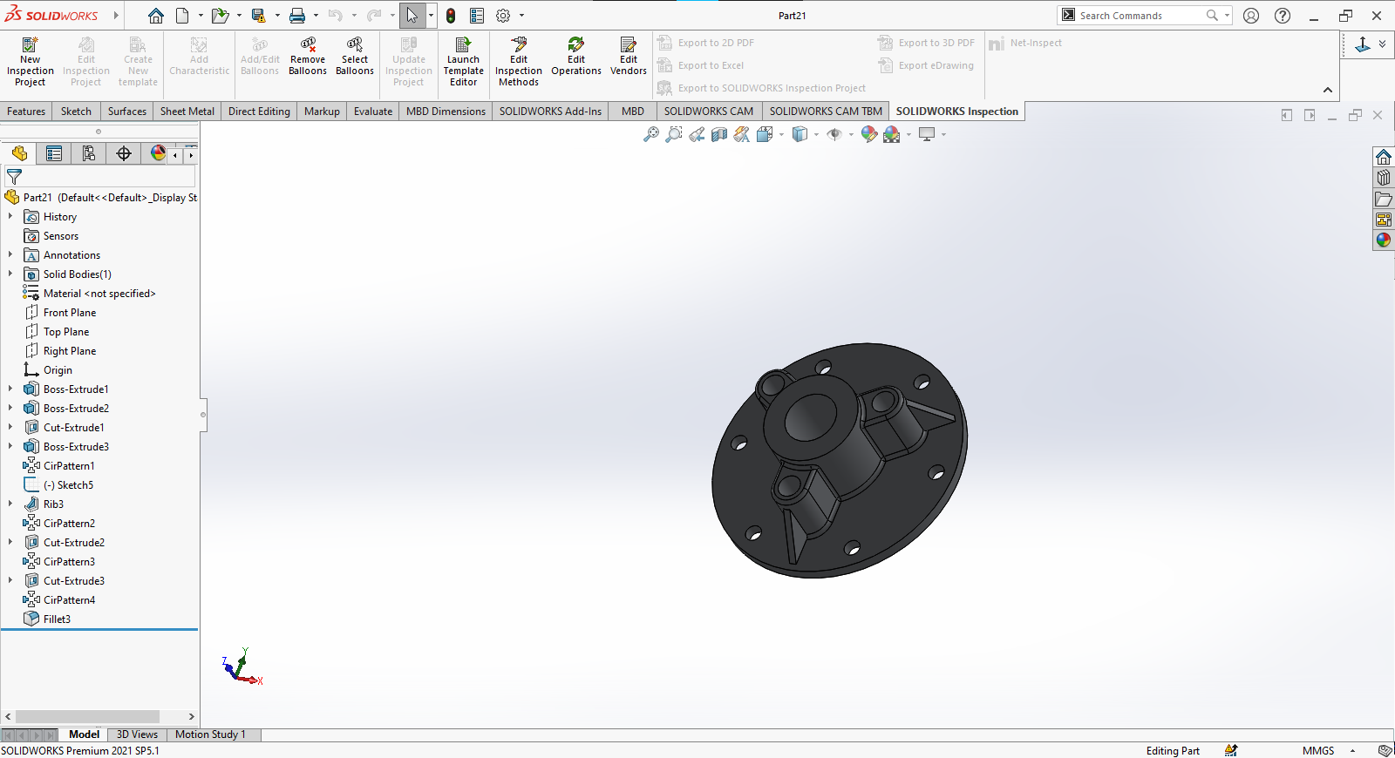1395x758 pixels.
Task: Save the part with Save icon
Action: (258, 16)
